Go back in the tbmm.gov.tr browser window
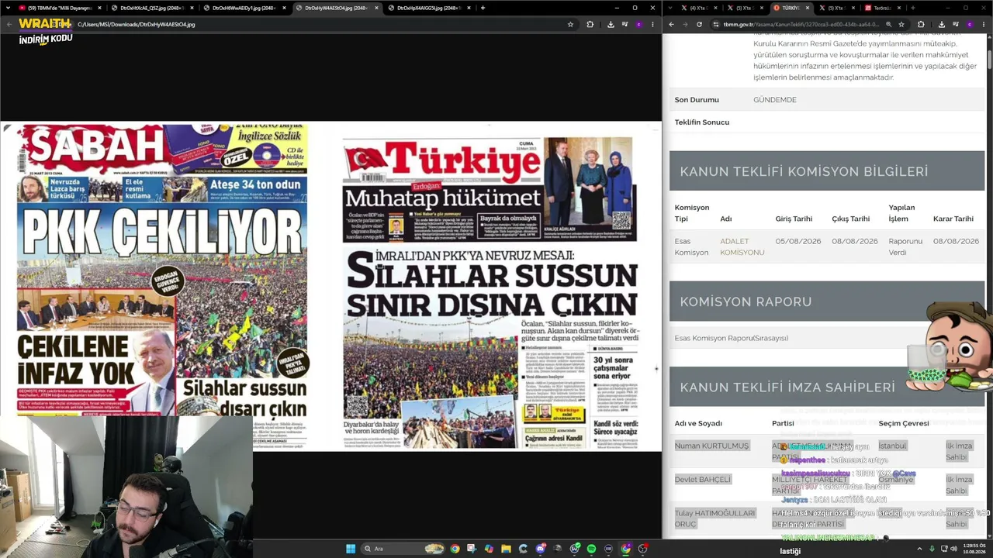 (672, 24)
